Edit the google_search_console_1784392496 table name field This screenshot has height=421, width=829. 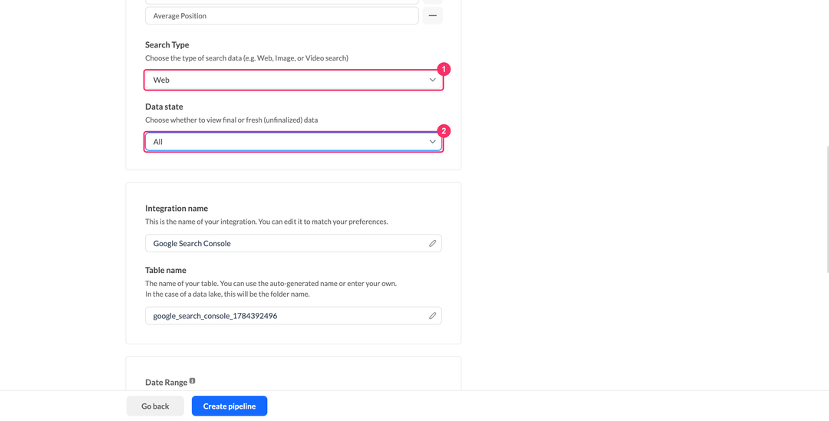(293, 316)
